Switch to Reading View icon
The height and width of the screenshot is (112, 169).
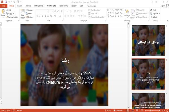point(137,111)
